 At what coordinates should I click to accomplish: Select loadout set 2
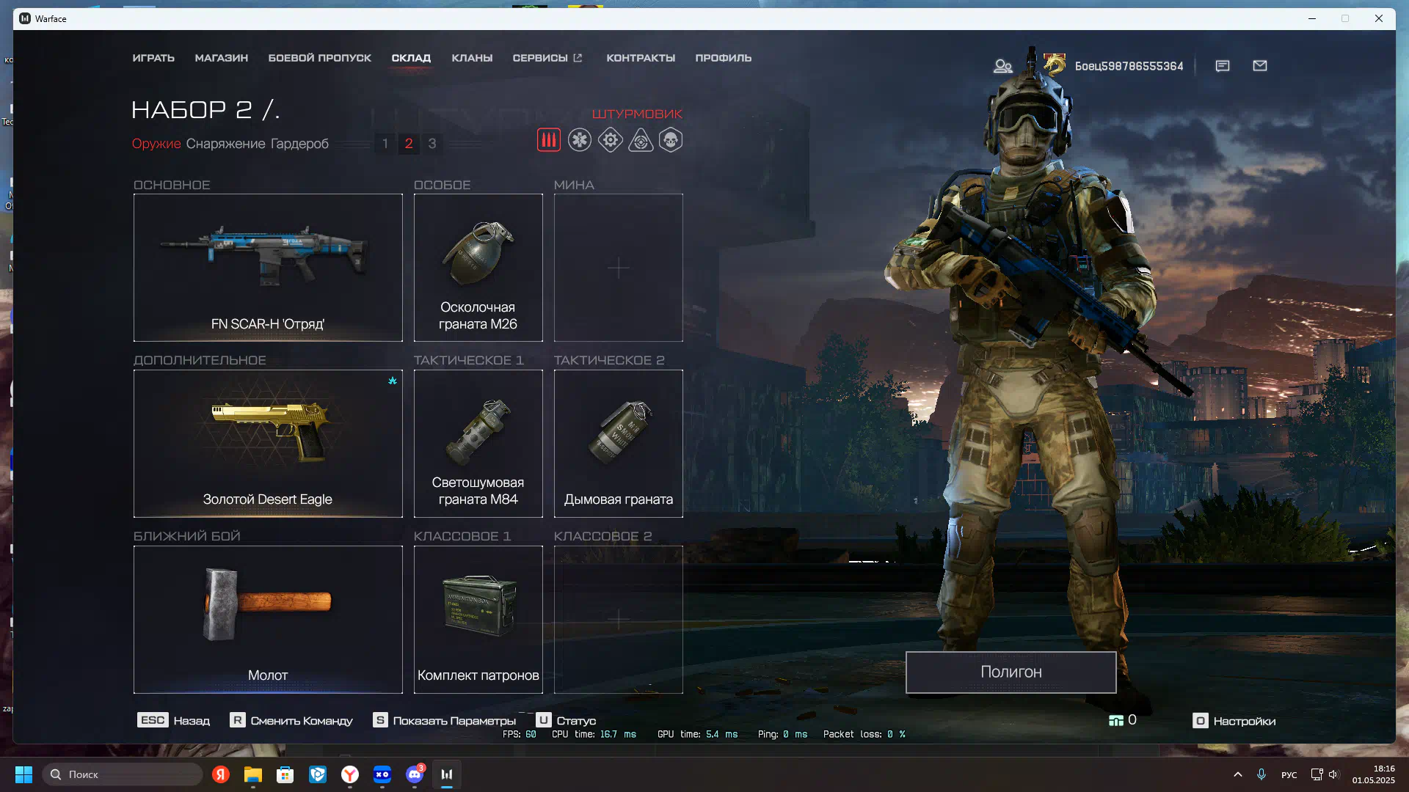pos(409,144)
